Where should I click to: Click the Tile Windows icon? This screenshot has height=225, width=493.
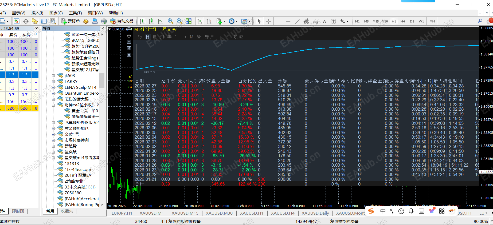[189, 21]
